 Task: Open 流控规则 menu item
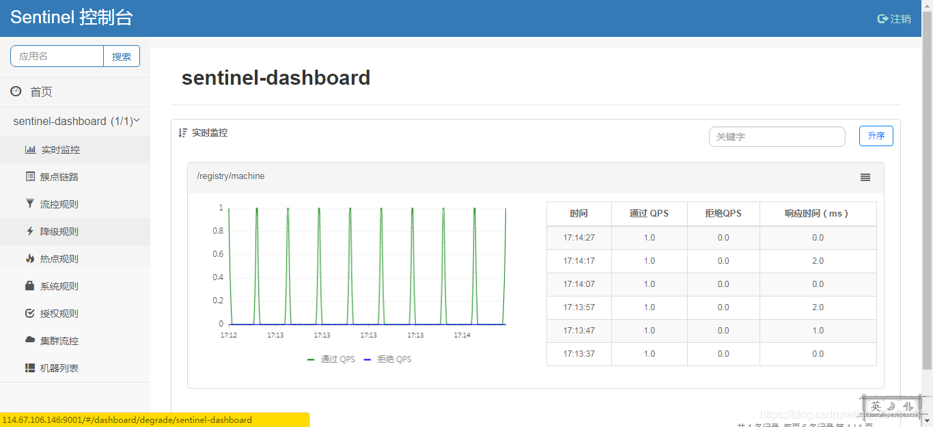coord(59,204)
